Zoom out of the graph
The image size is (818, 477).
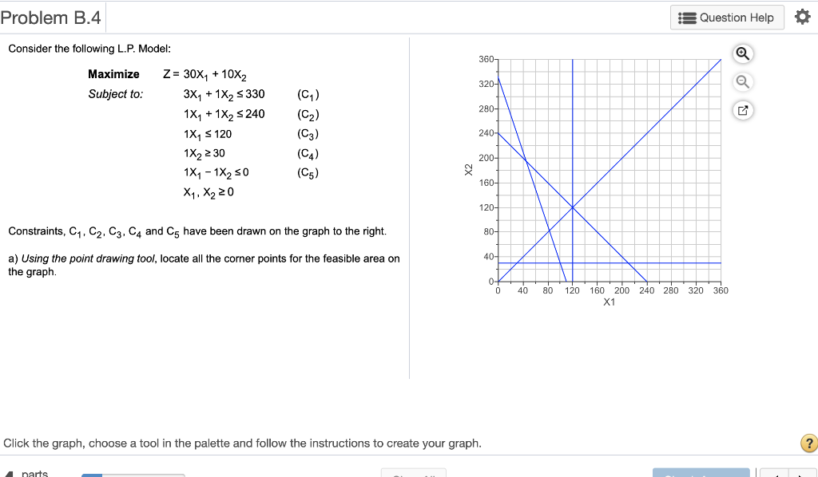[x=742, y=81]
